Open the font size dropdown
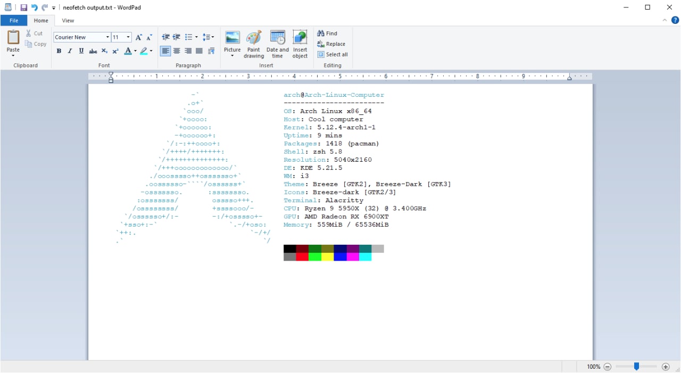 click(x=128, y=37)
